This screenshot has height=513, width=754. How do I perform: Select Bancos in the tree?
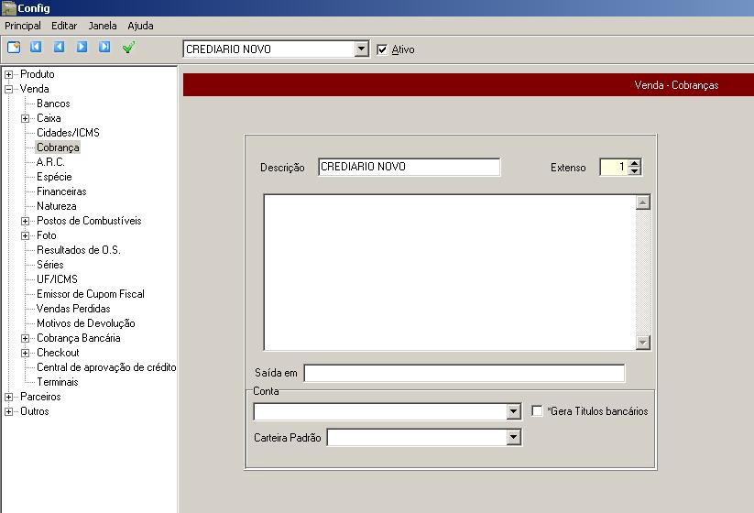pos(53,104)
